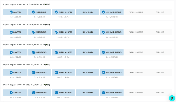This screenshot has height=102, width=176.
Task: Click the Submitted checkmark in the third payout card
Action: tap(11, 52)
